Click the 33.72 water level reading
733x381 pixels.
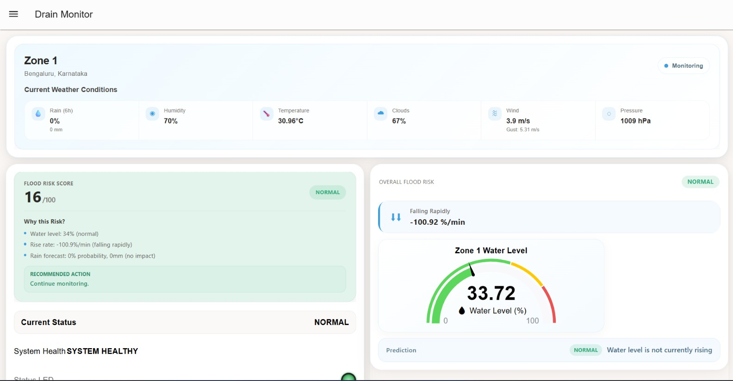pos(491,293)
